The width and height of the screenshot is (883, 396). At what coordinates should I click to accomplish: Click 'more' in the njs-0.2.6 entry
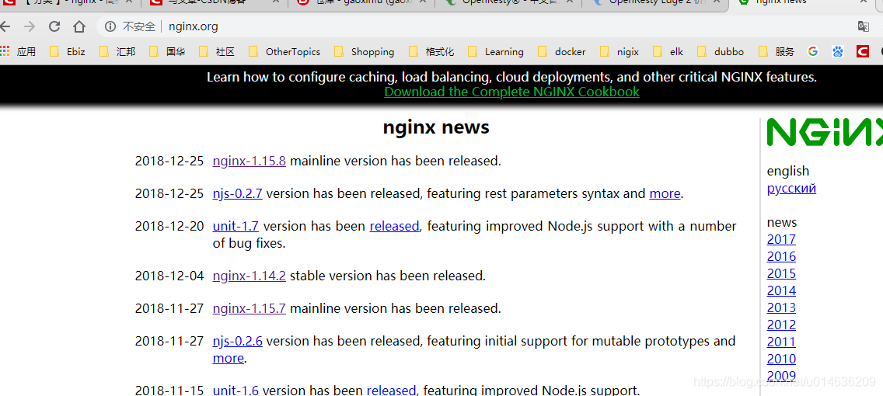coord(228,358)
